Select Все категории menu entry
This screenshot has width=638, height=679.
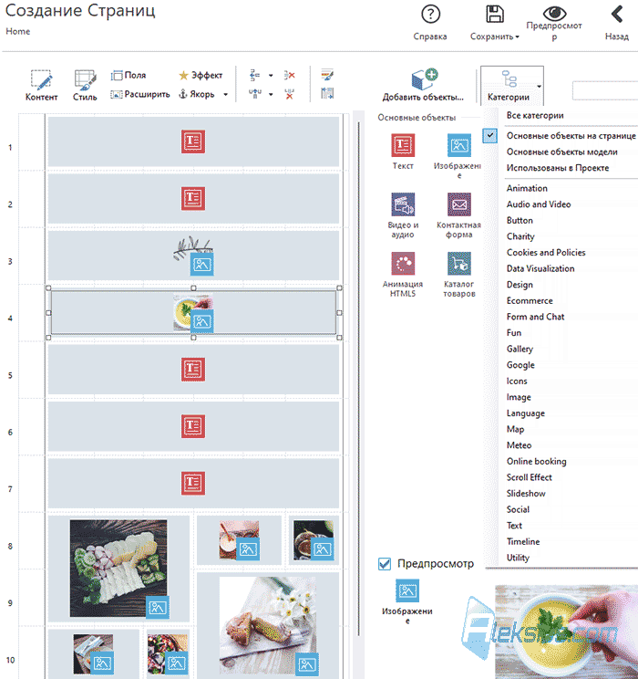tap(535, 115)
